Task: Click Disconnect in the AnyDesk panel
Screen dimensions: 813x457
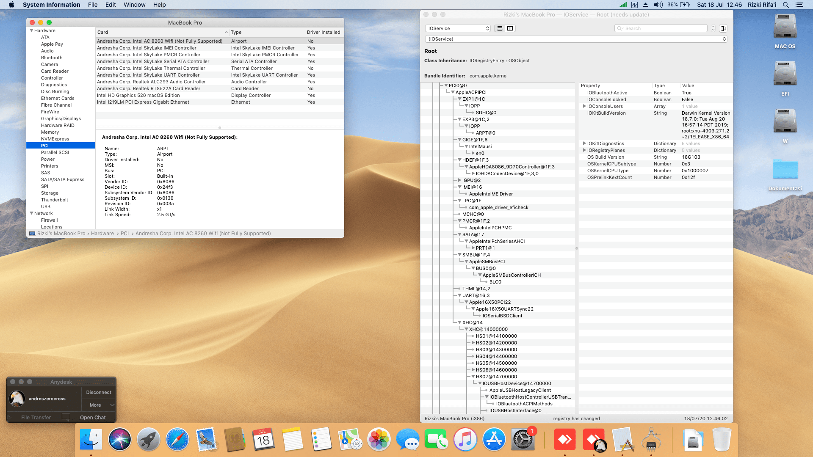Action: pyautogui.click(x=99, y=392)
